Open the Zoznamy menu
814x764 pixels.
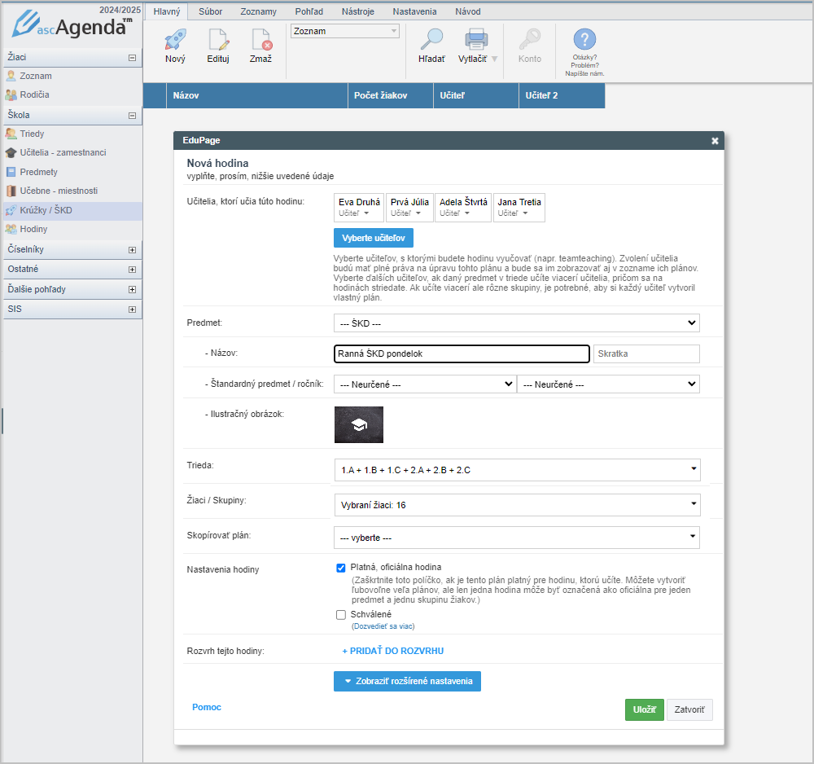pyautogui.click(x=259, y=11)
